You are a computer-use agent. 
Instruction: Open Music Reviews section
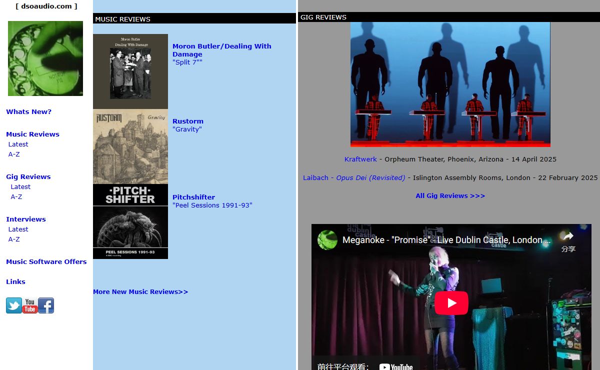32,134
